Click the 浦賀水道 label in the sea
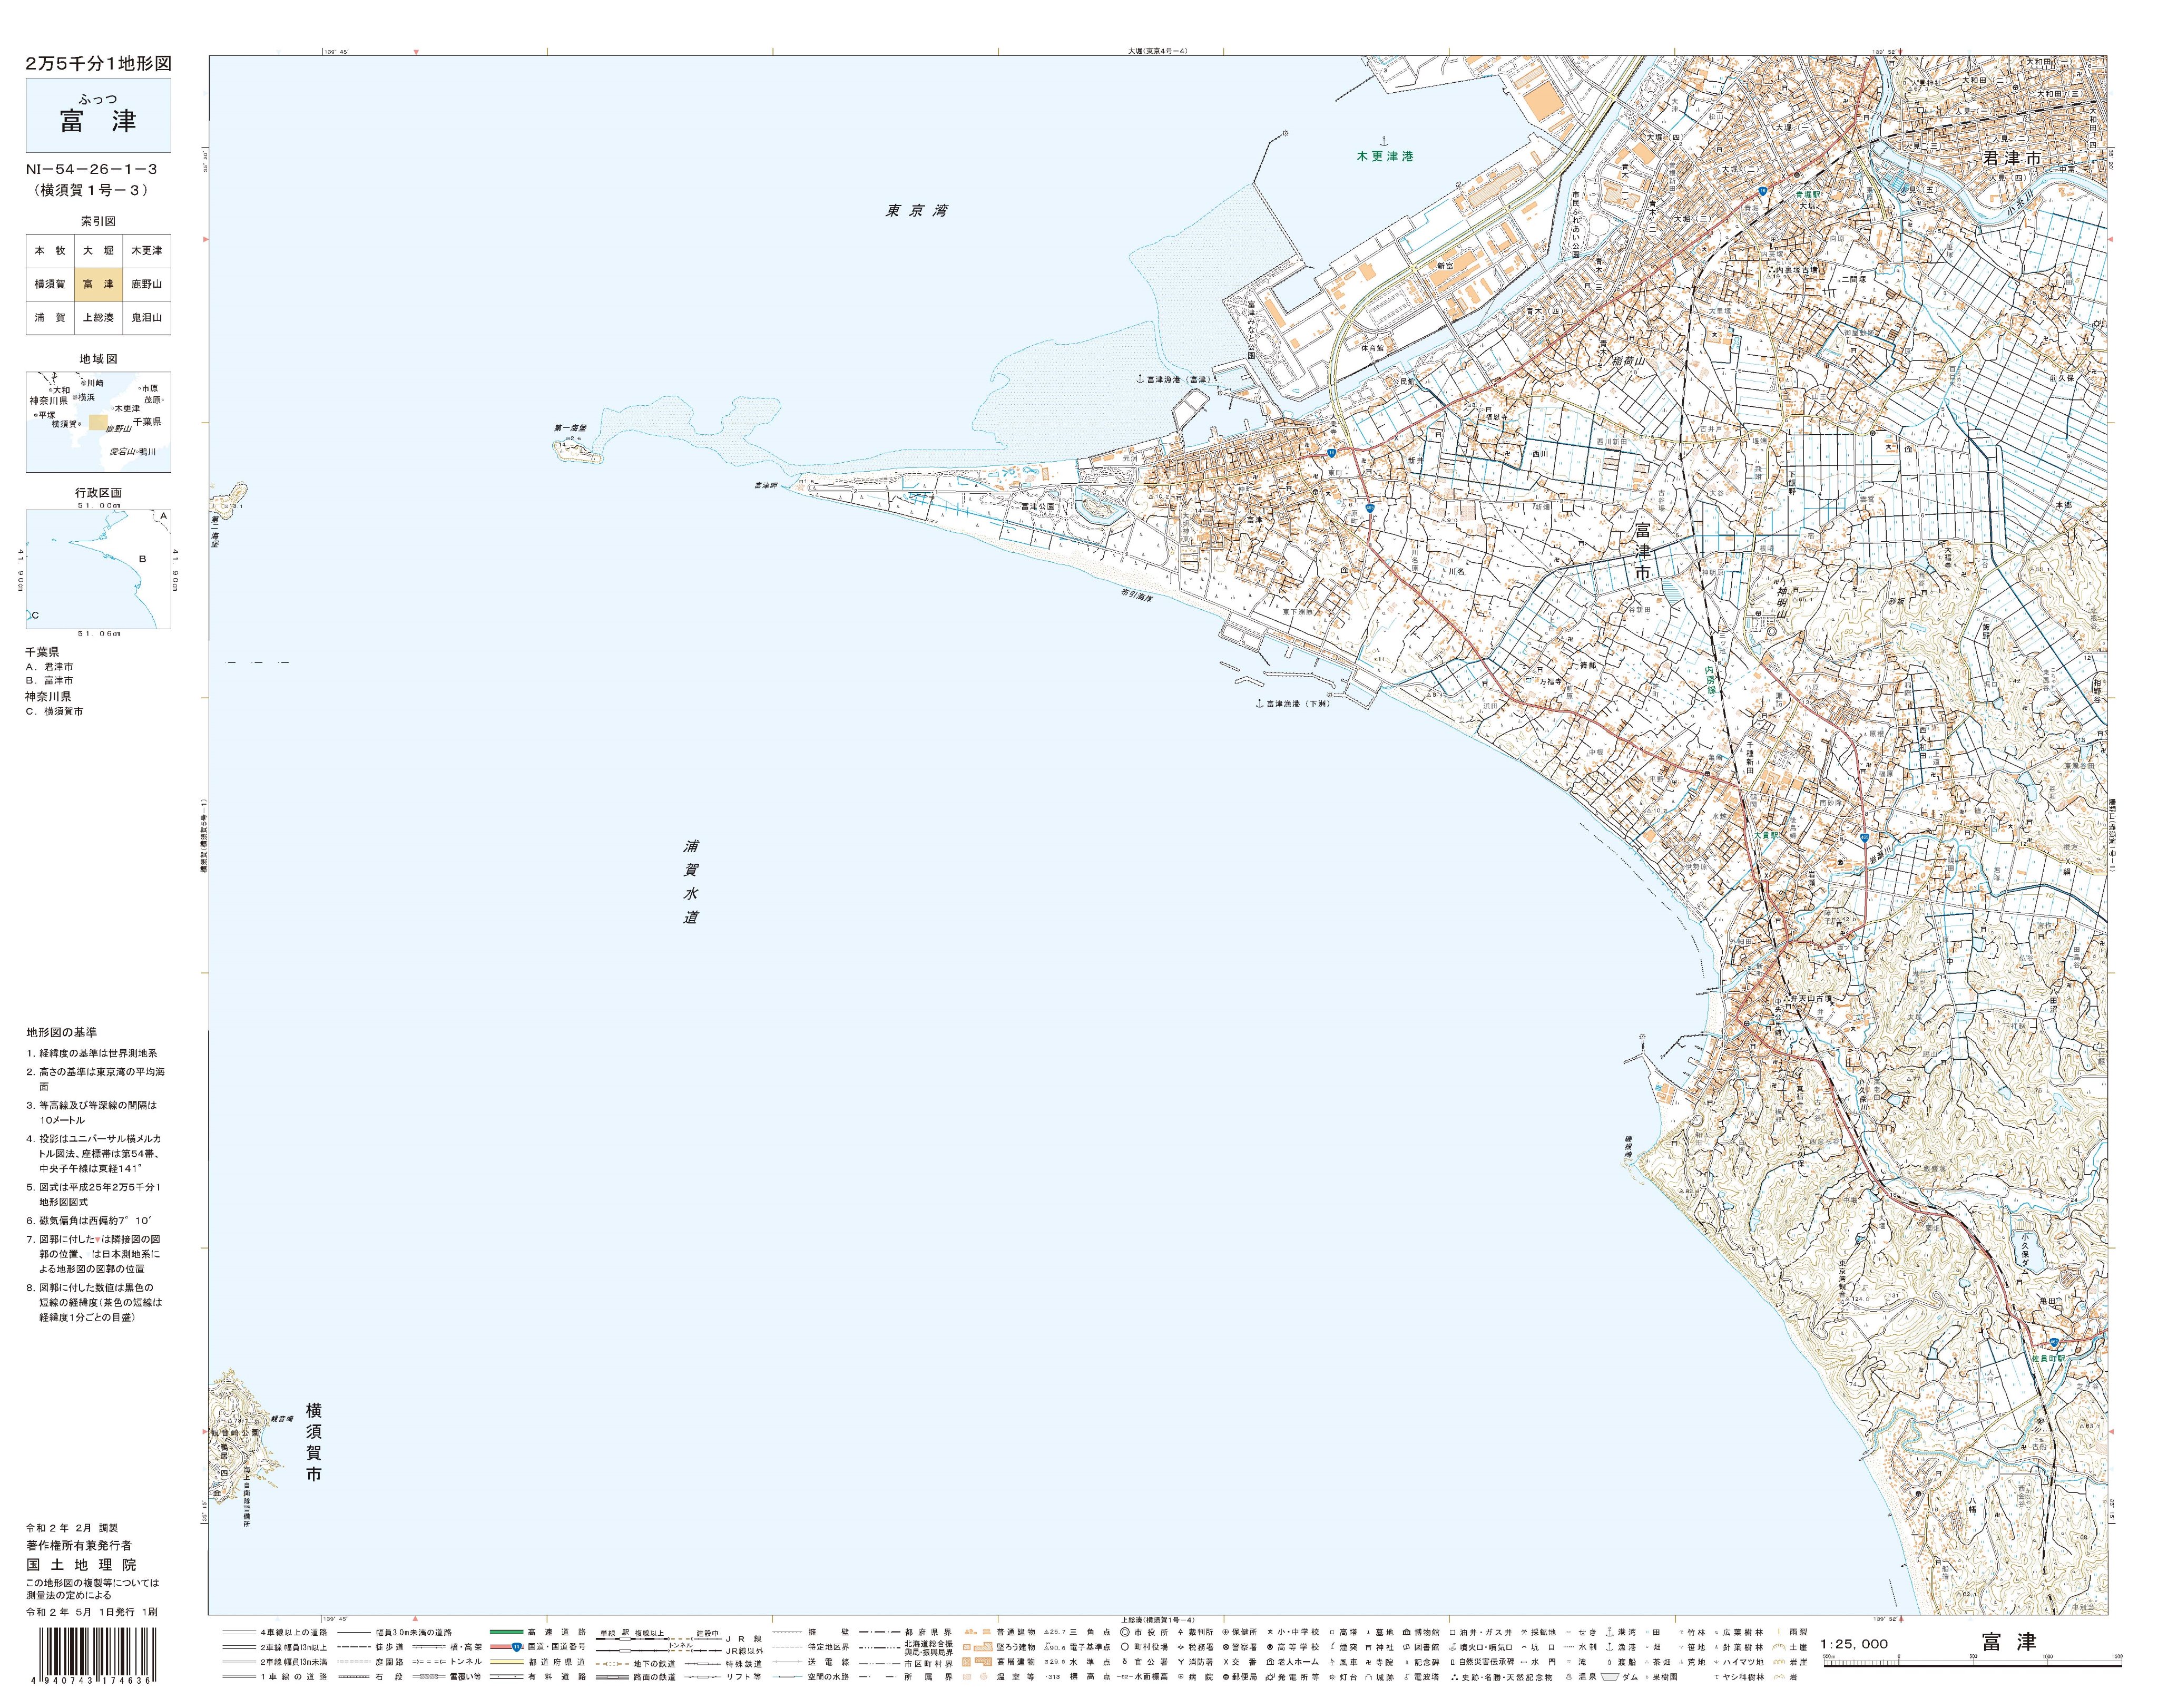The image size is (2158, 1708). click(x=691, y=881)
